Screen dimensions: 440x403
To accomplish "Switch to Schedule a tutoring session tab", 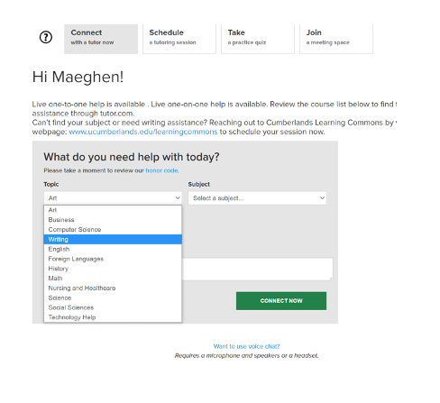I will pos(179,39).
